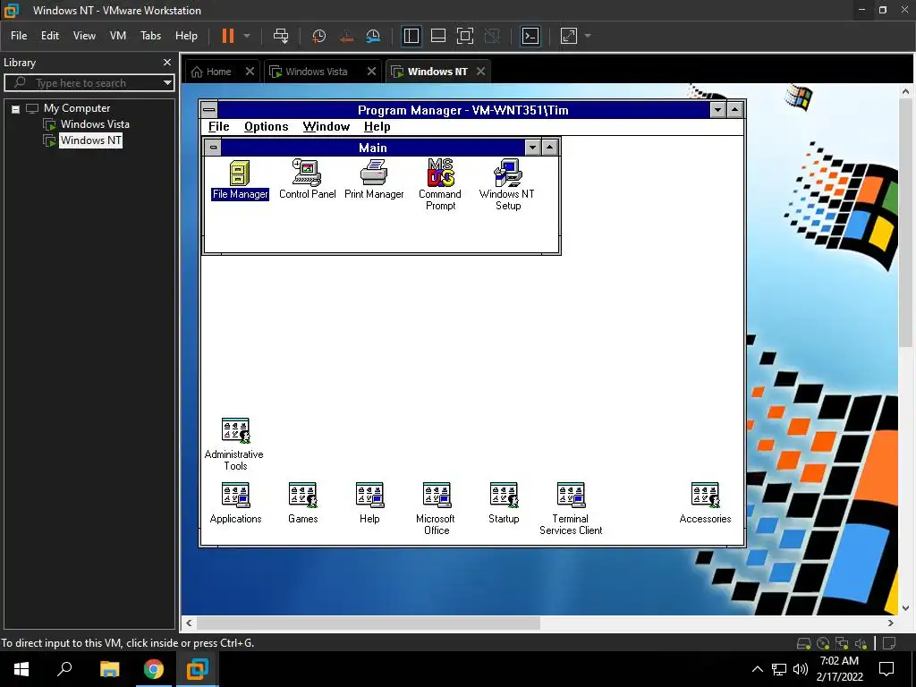Minimize the Main group window
Viewport: 916px width, 687px height.
[x=532, y=148]
